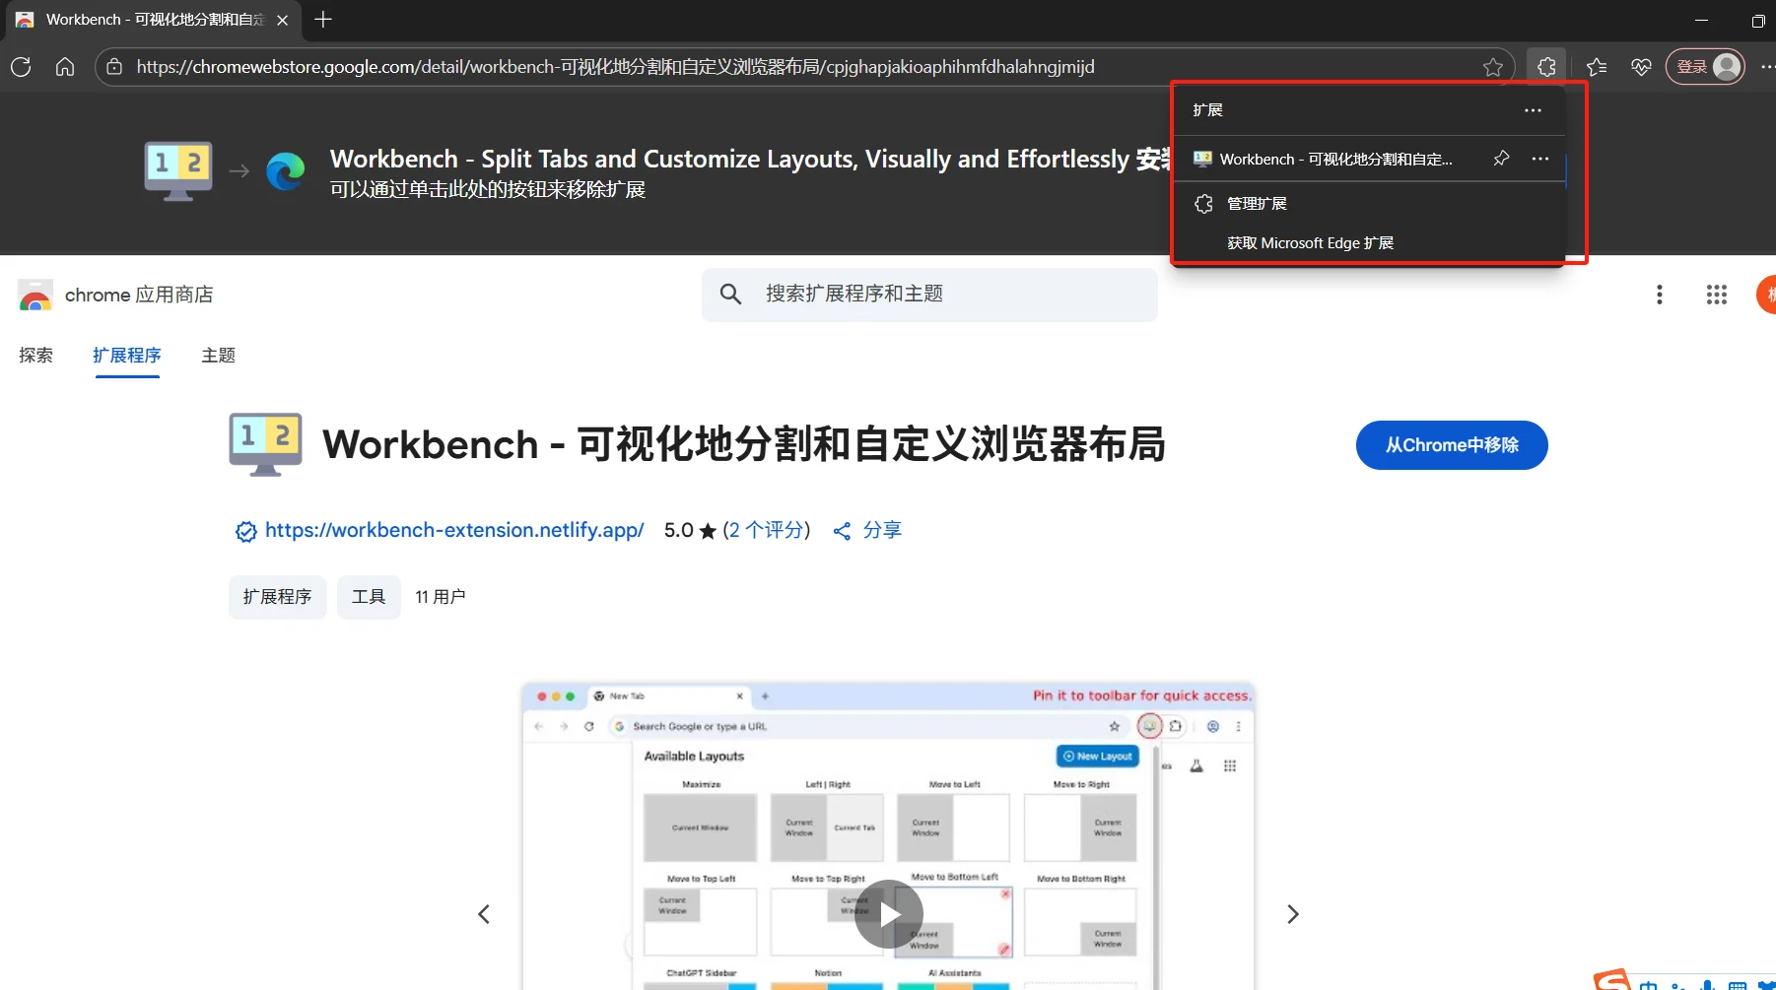Select the Sogou input icon in the system tray
This screenshot has height=990, width=1776.
click(1612, 979)
